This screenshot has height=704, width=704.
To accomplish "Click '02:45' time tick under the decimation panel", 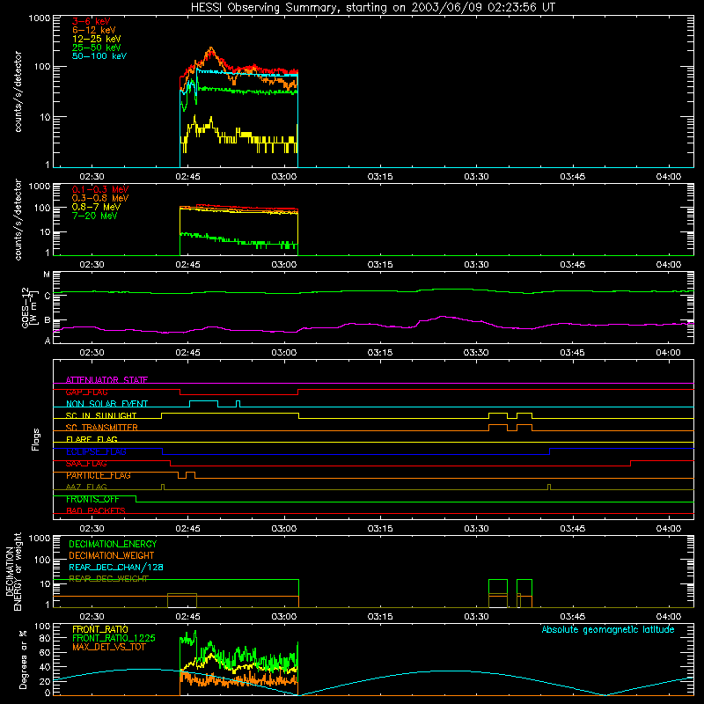I will (x=187, y=617).
